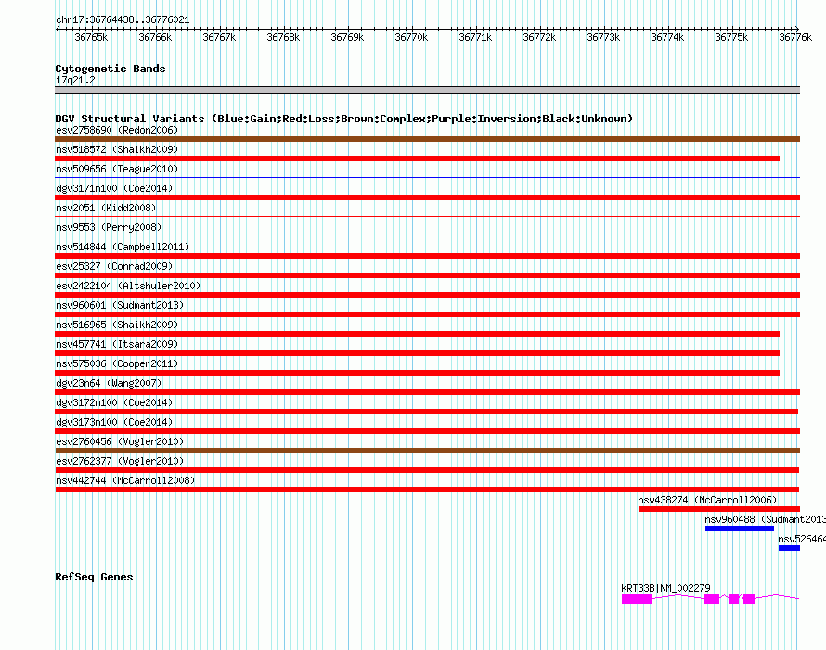This screenshot has width=826, height=650.
Task: Click the RefSeq Genes track title
Action: pos(94,577)
